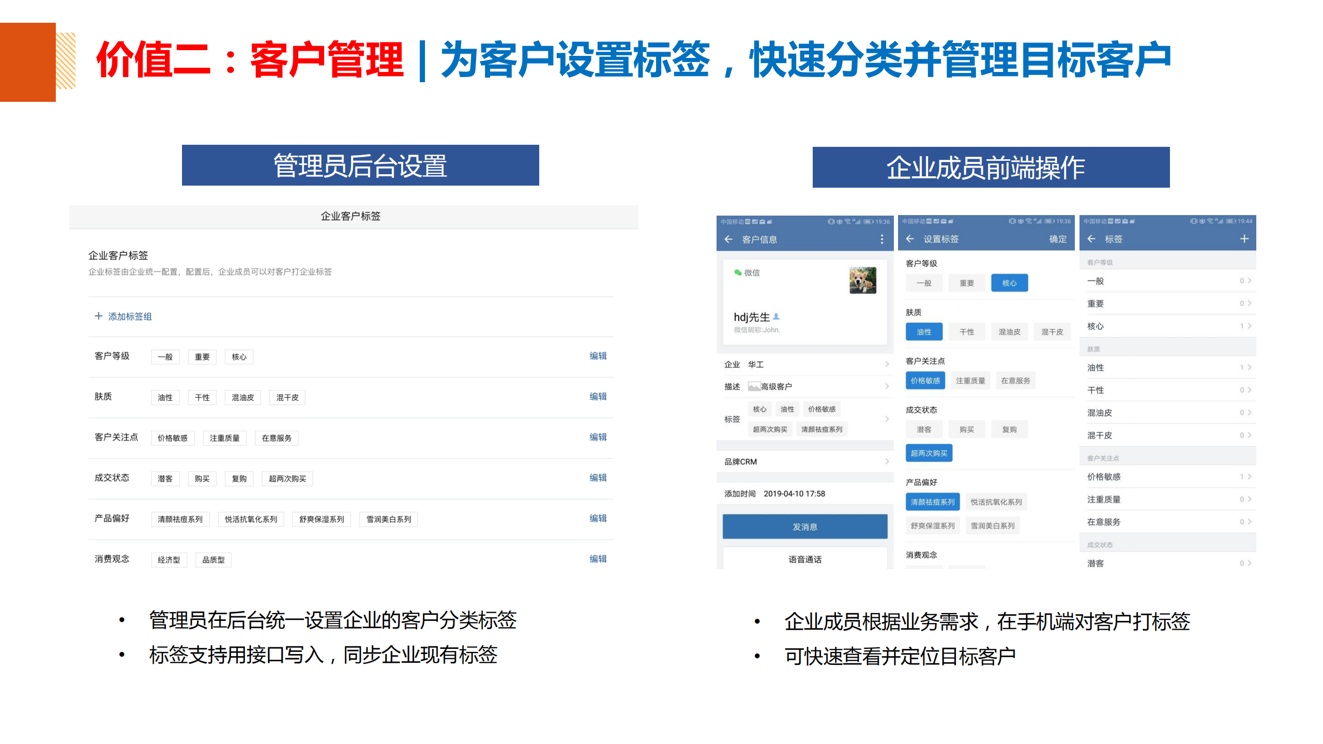This screenshot has height=744, width=1323.
Task: Tap the contact icon beside hdj先生
Action: pyautogui.click(x=775, y=316)
